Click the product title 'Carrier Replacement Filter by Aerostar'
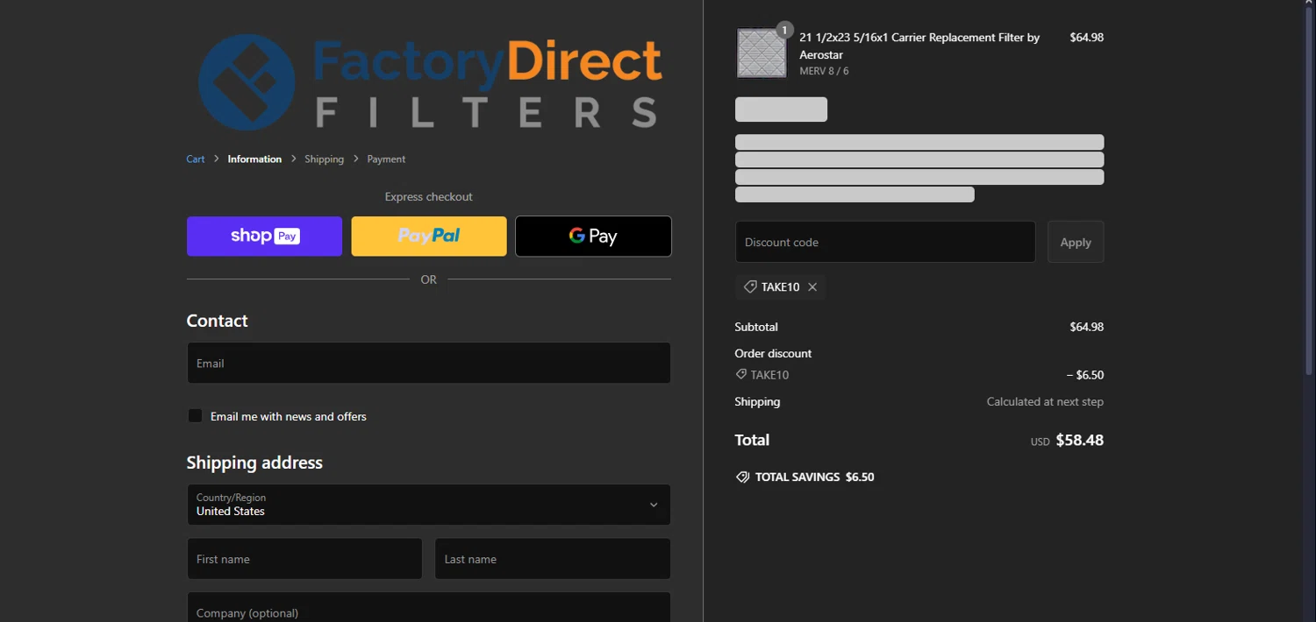 point(919,46)
